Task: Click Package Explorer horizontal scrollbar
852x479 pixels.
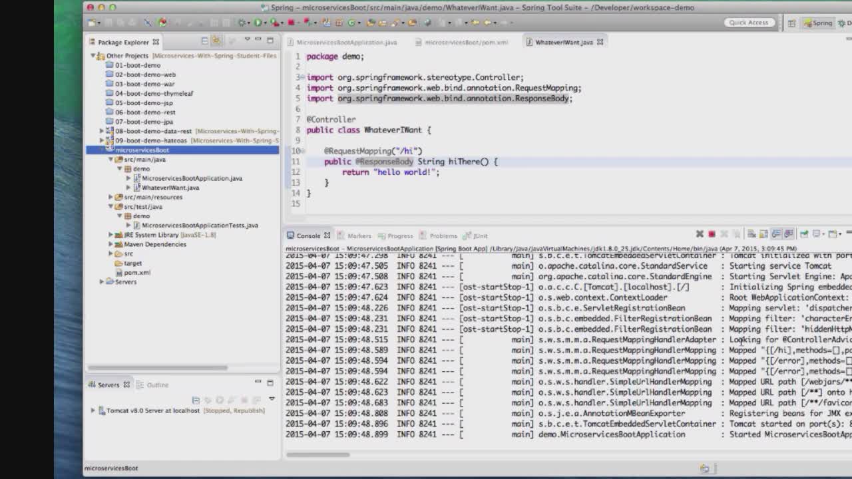Action: tap(157, 367)
